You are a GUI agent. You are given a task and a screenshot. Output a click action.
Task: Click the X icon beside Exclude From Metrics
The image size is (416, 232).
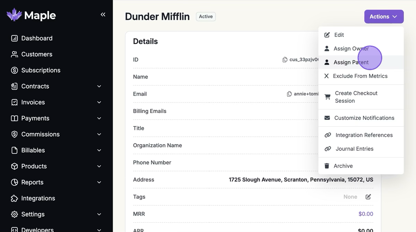(326, 76)
